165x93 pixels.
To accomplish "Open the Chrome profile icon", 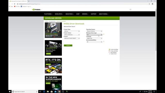I will (152, 4).
